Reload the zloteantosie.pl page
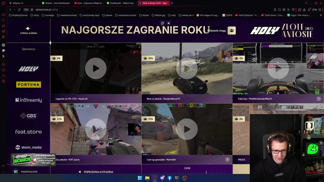Viewport: 324px width, 182px height. pos(19,10)
